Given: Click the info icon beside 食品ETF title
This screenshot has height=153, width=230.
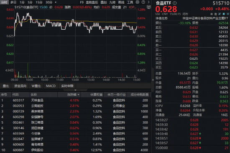Looking at the screenshot, I should coord(175,3).
